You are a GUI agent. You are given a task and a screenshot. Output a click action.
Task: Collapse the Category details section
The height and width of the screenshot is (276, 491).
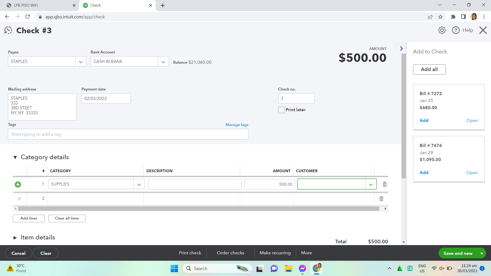point(15,157)
